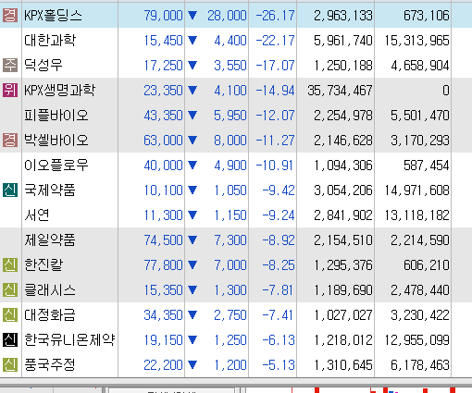Click the 신 badge beside 대정화금
The width and height of the screenshot is (472, 393).
tap(10, 314)
